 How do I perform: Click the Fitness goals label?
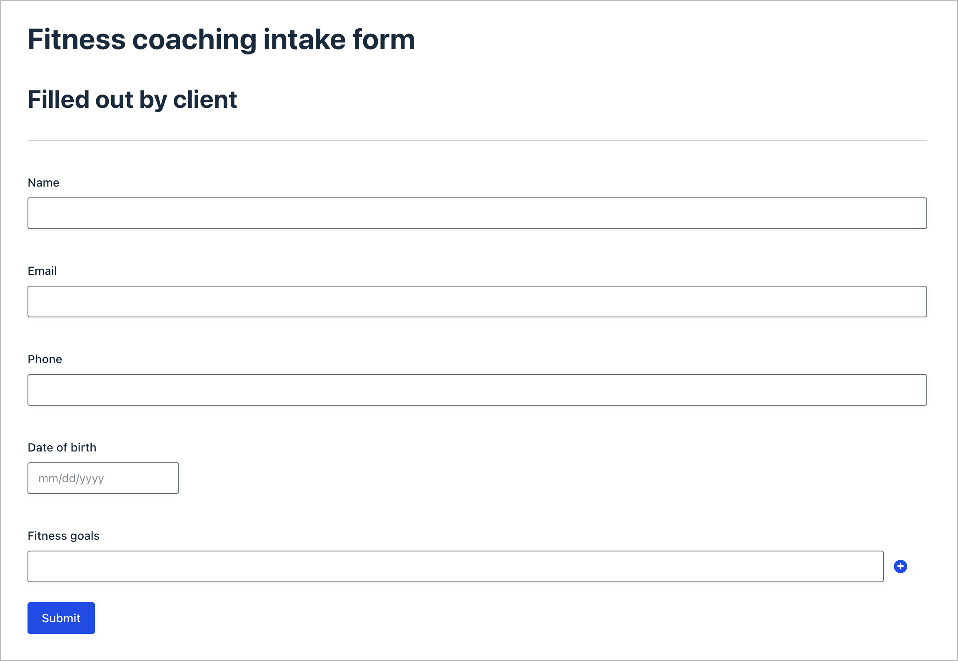[63, 536]
